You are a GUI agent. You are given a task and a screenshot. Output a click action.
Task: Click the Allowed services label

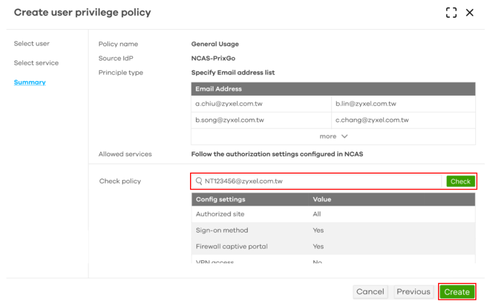tap(125, 154)
